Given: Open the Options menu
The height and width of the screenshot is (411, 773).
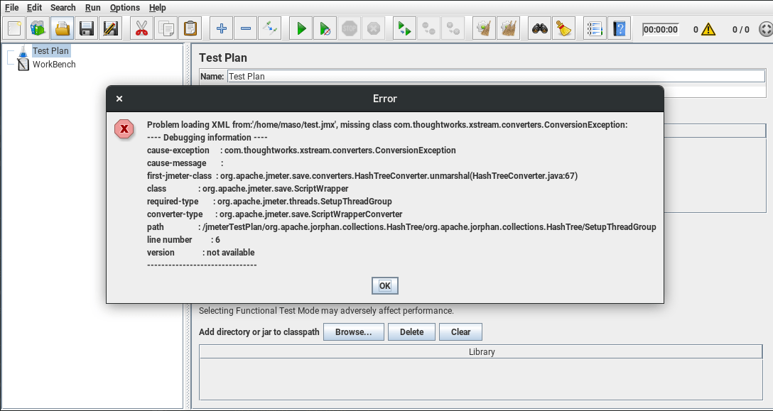Looking at the screenshot, I should click(124, 7).
